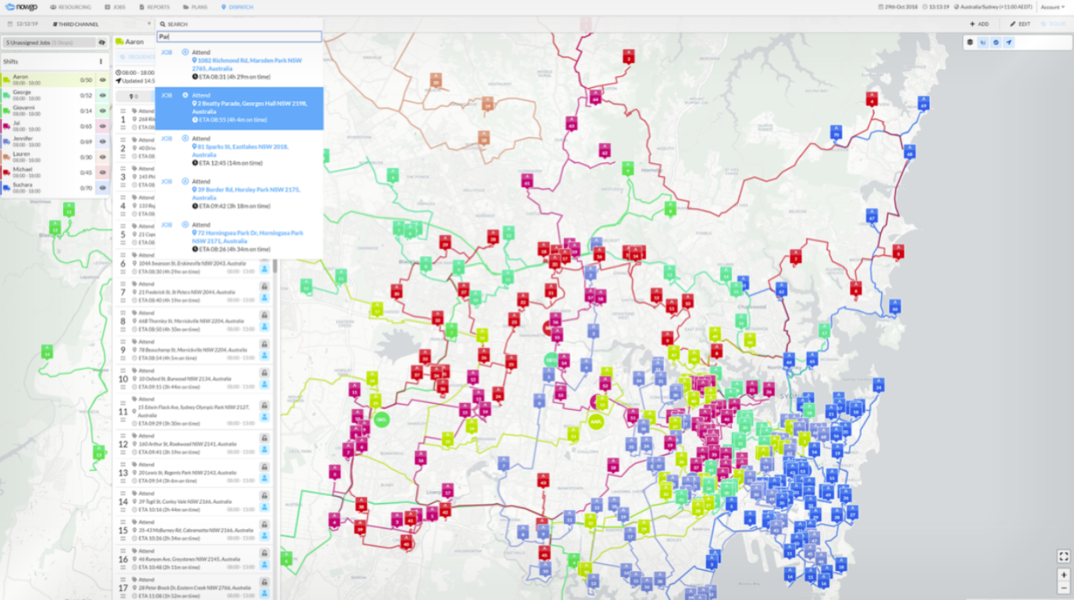Image resolution: width=1074 pixels, height=600 pixels.
Task: Click the checkmark circle map tool
Action: coord(996,42)
